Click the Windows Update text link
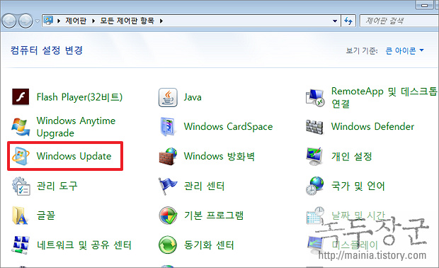The image size is (439, 268). pos(74,156)
